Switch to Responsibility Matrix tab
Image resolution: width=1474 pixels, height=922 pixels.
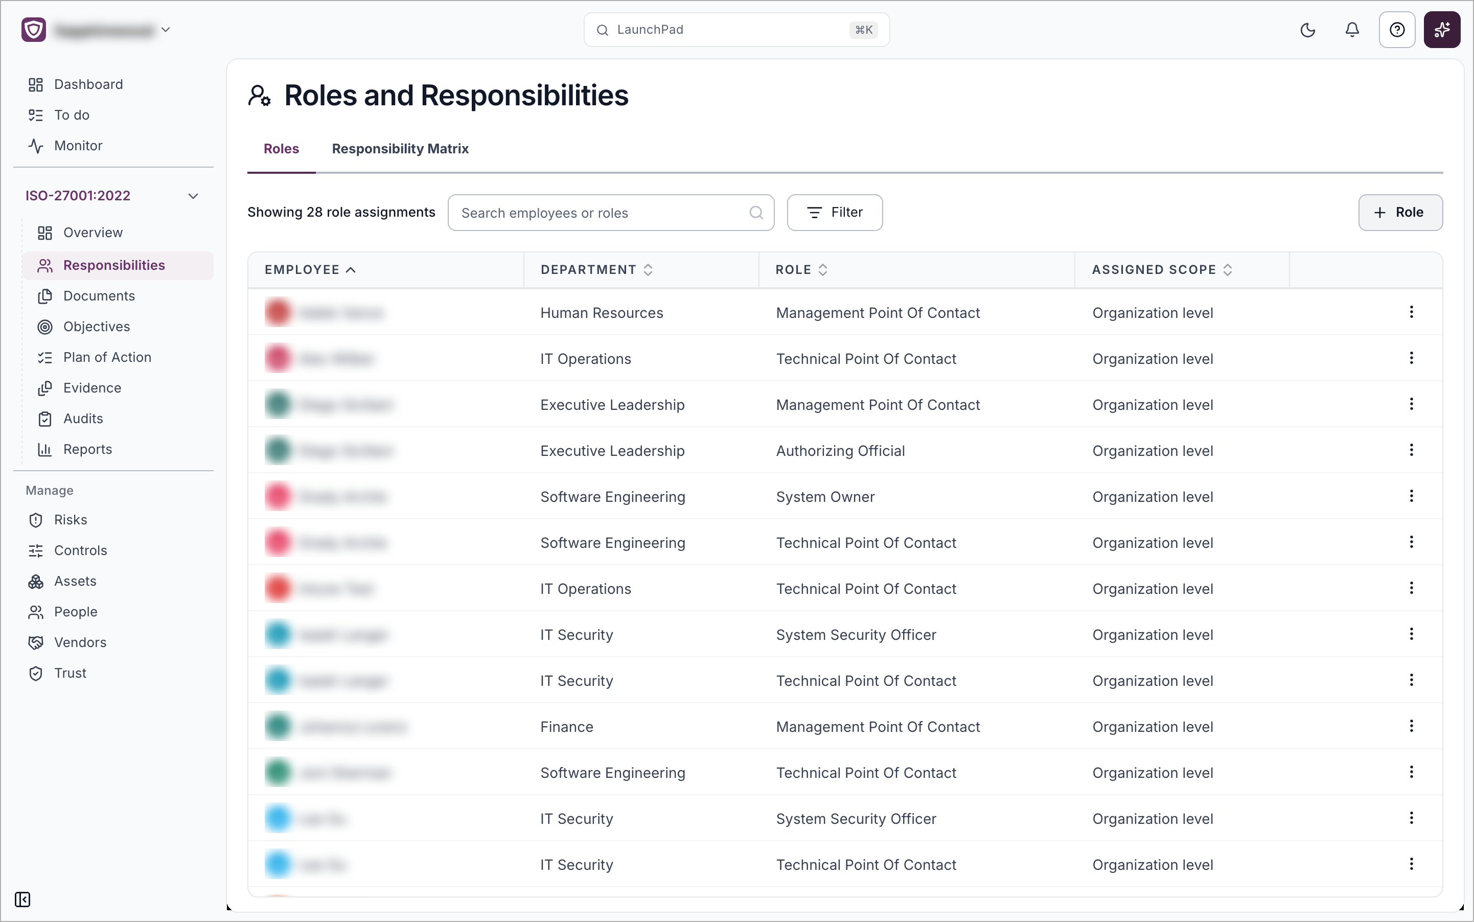tap(400, 149)
